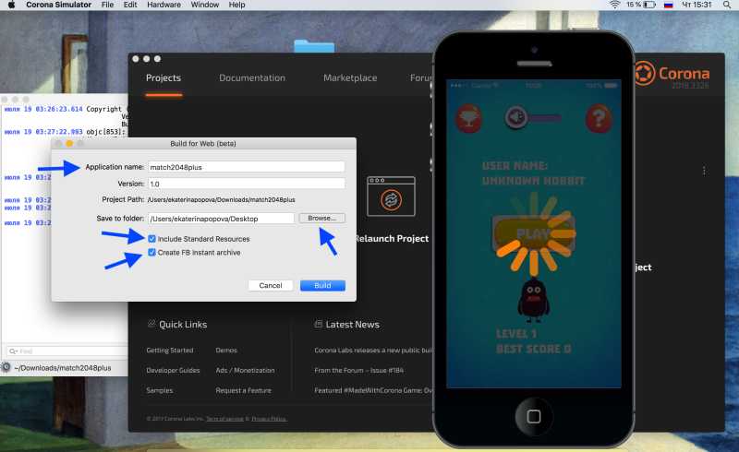Open the Hardware menu
The height and width of the screenshot is (452, 739).
point(164,5)
